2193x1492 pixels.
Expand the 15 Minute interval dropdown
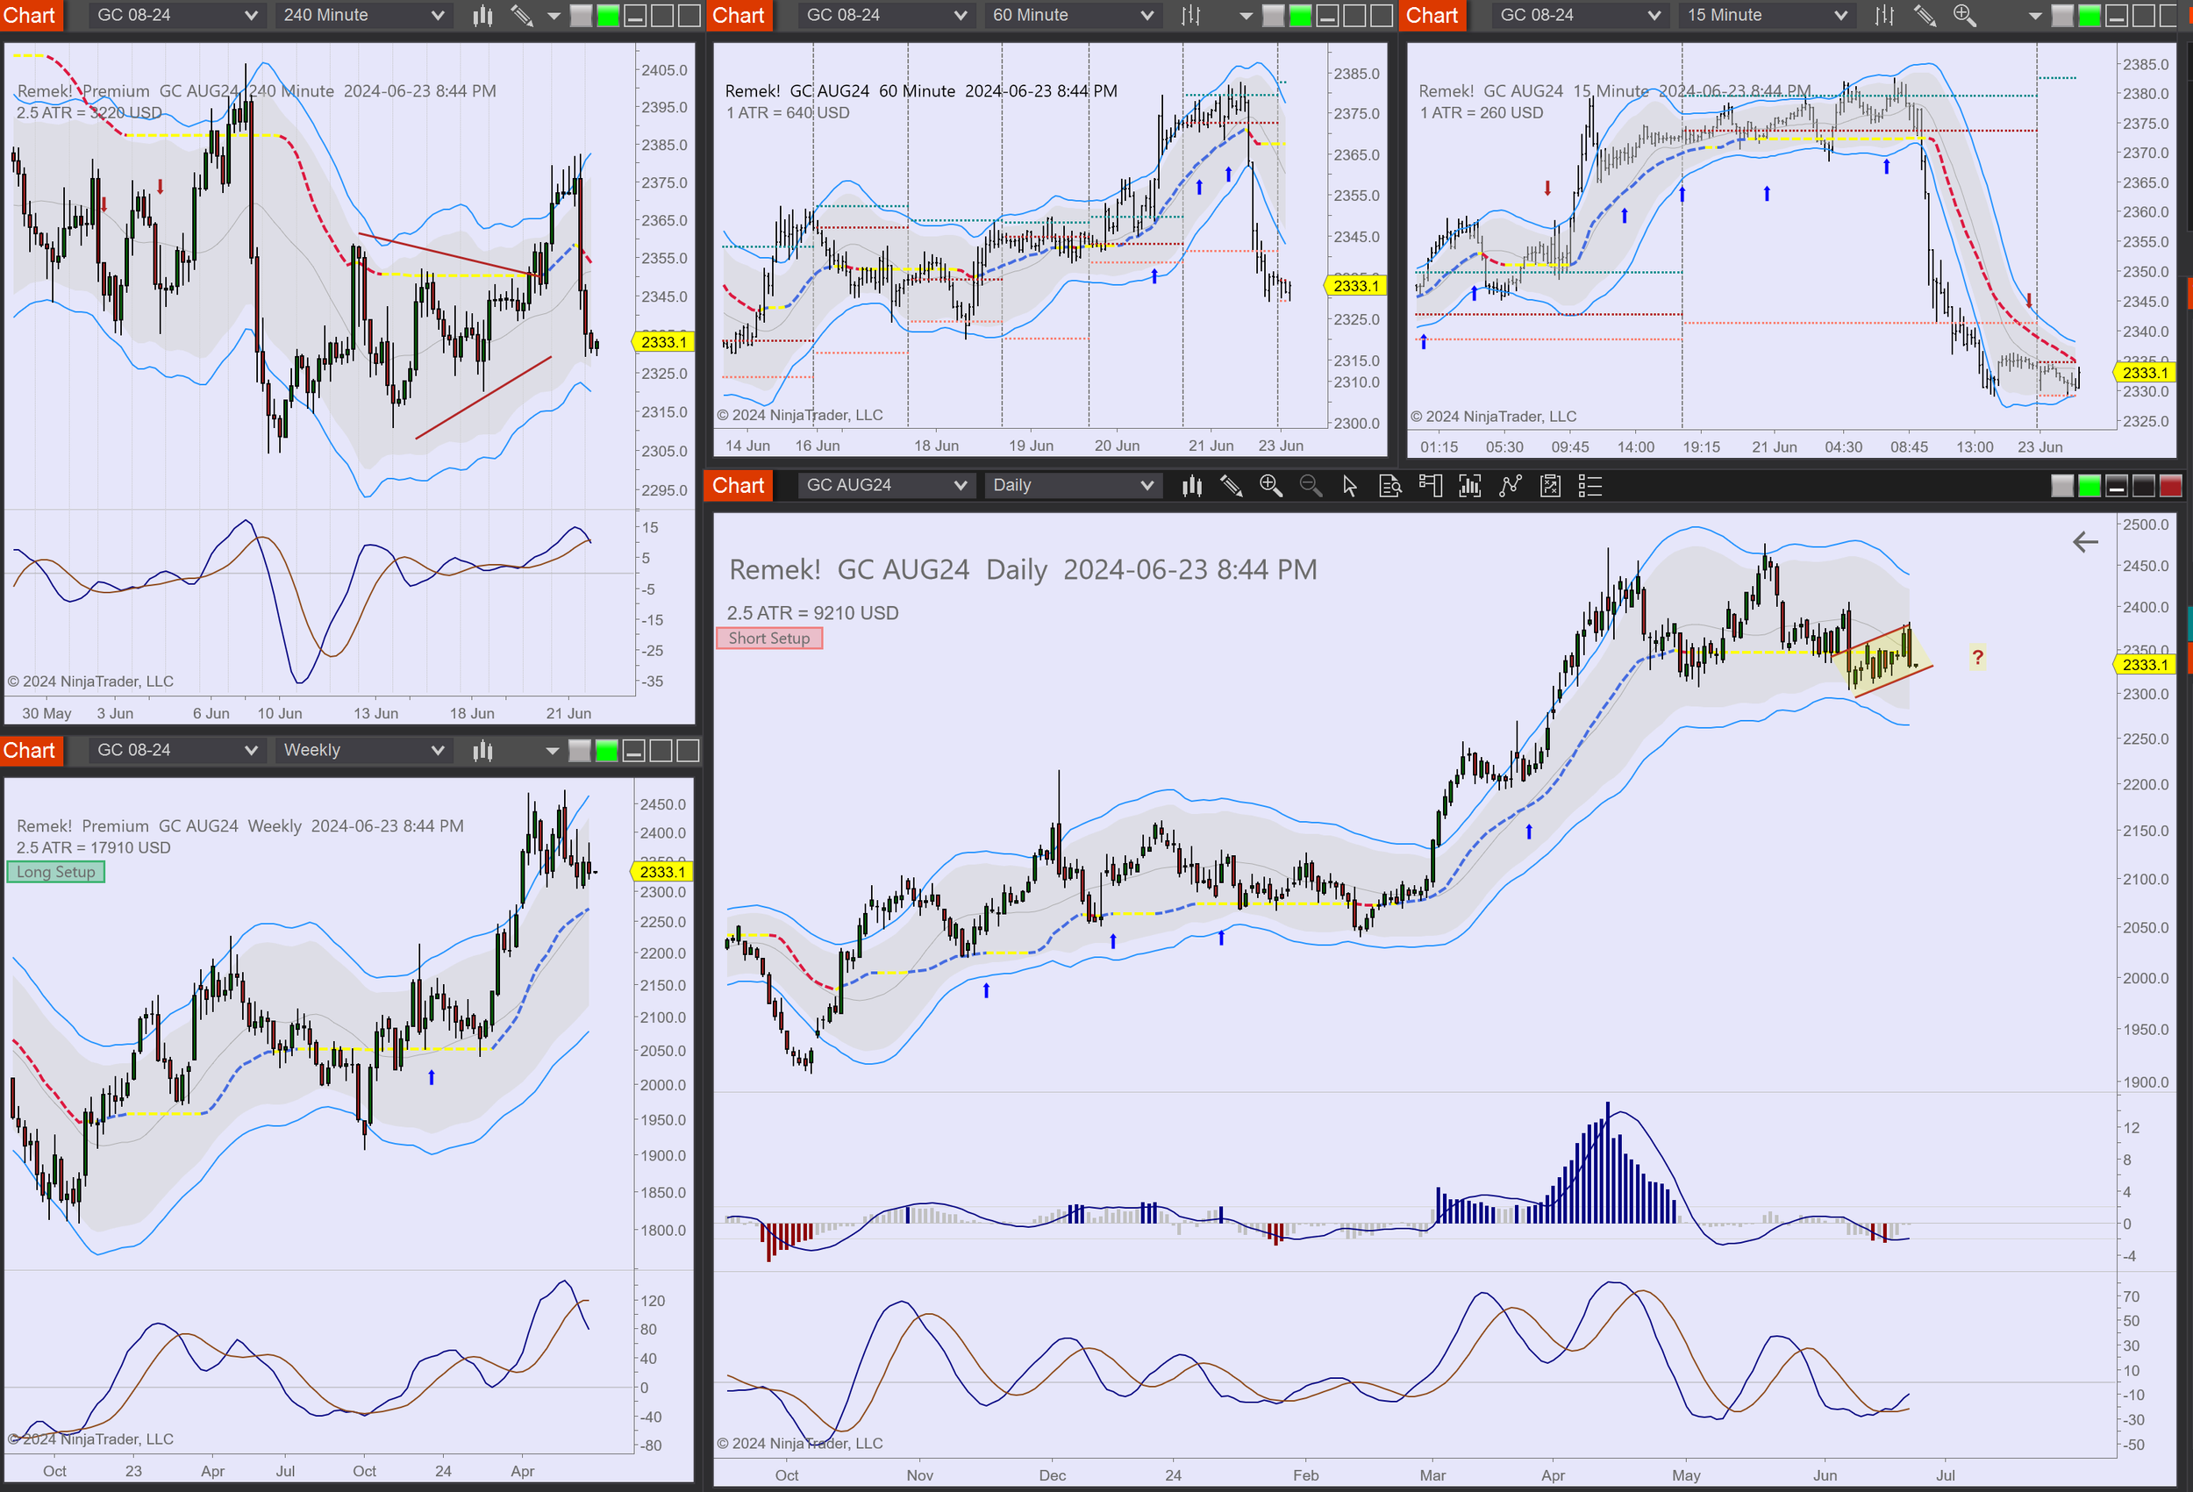click(1766, 15)
